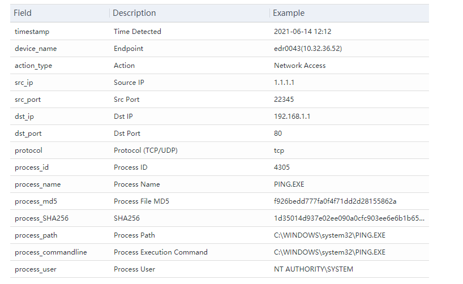Select the protocol field row
This screenshot has width=463, height=284.
tap(28, 150)
